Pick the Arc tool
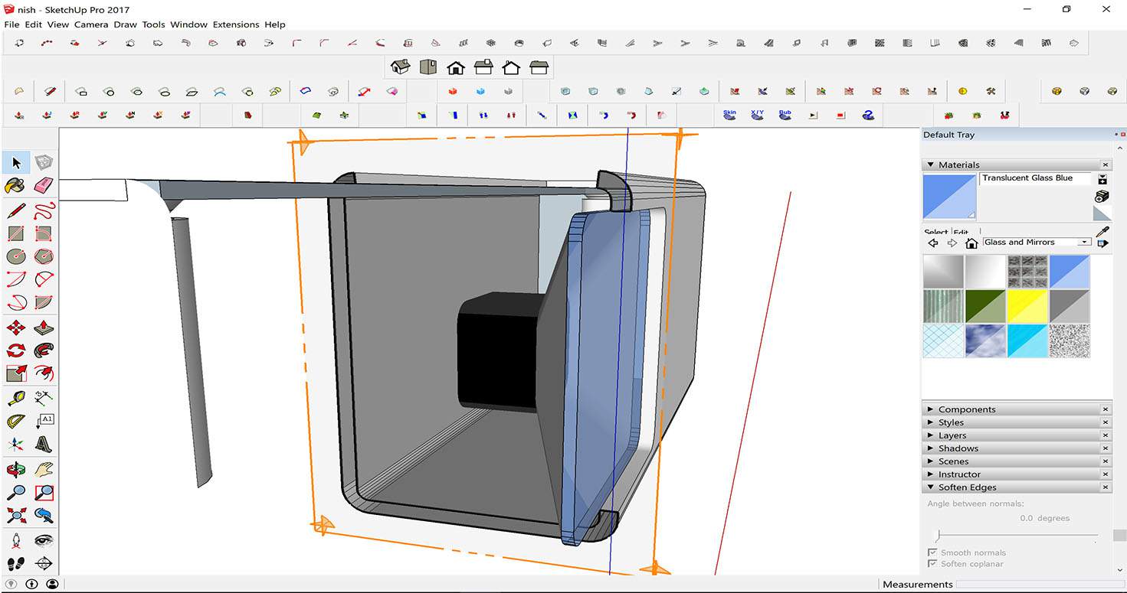The height and width of the screenshot is (593, 1127). pyautogui.click(x=16, y=279)
